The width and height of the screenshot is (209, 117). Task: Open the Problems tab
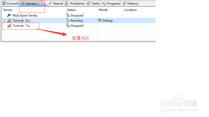pyautogui.click(x=75, y=4)
